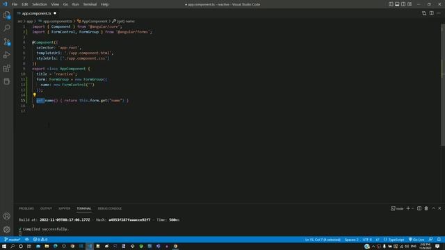The image size is (445, 250).
Task: Click the app breadcrumb segment
Action: (29, 22)
